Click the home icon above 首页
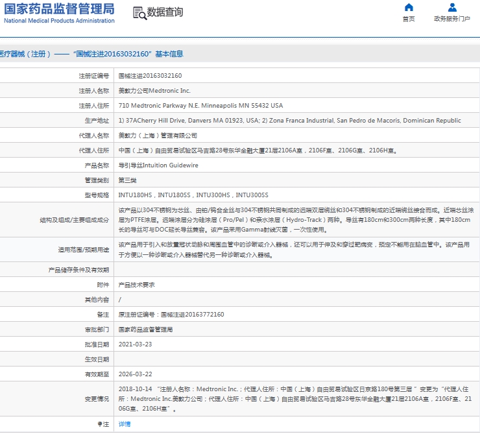The image size is (480, 434). click(409, 7)
